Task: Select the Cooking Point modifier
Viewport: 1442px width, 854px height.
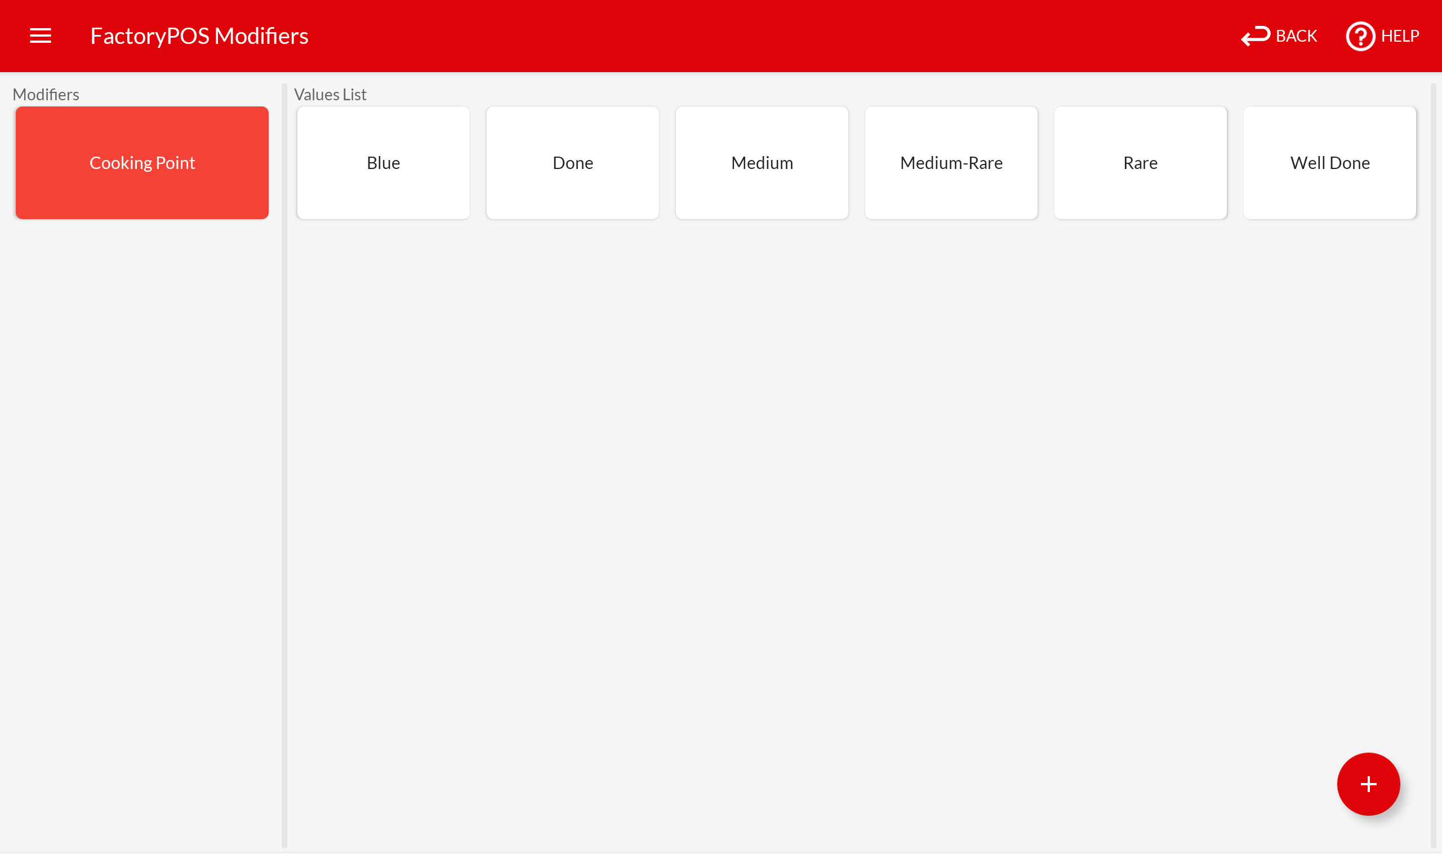Action: tap(142, 163)
